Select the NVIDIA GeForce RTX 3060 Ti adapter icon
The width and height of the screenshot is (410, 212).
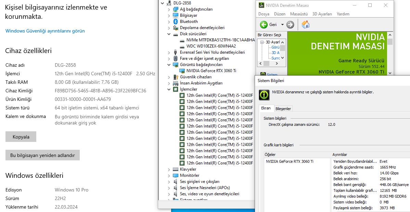(x=182, y=70)
